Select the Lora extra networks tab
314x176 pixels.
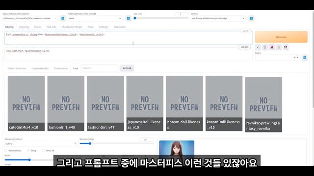[x=76, y=68]
